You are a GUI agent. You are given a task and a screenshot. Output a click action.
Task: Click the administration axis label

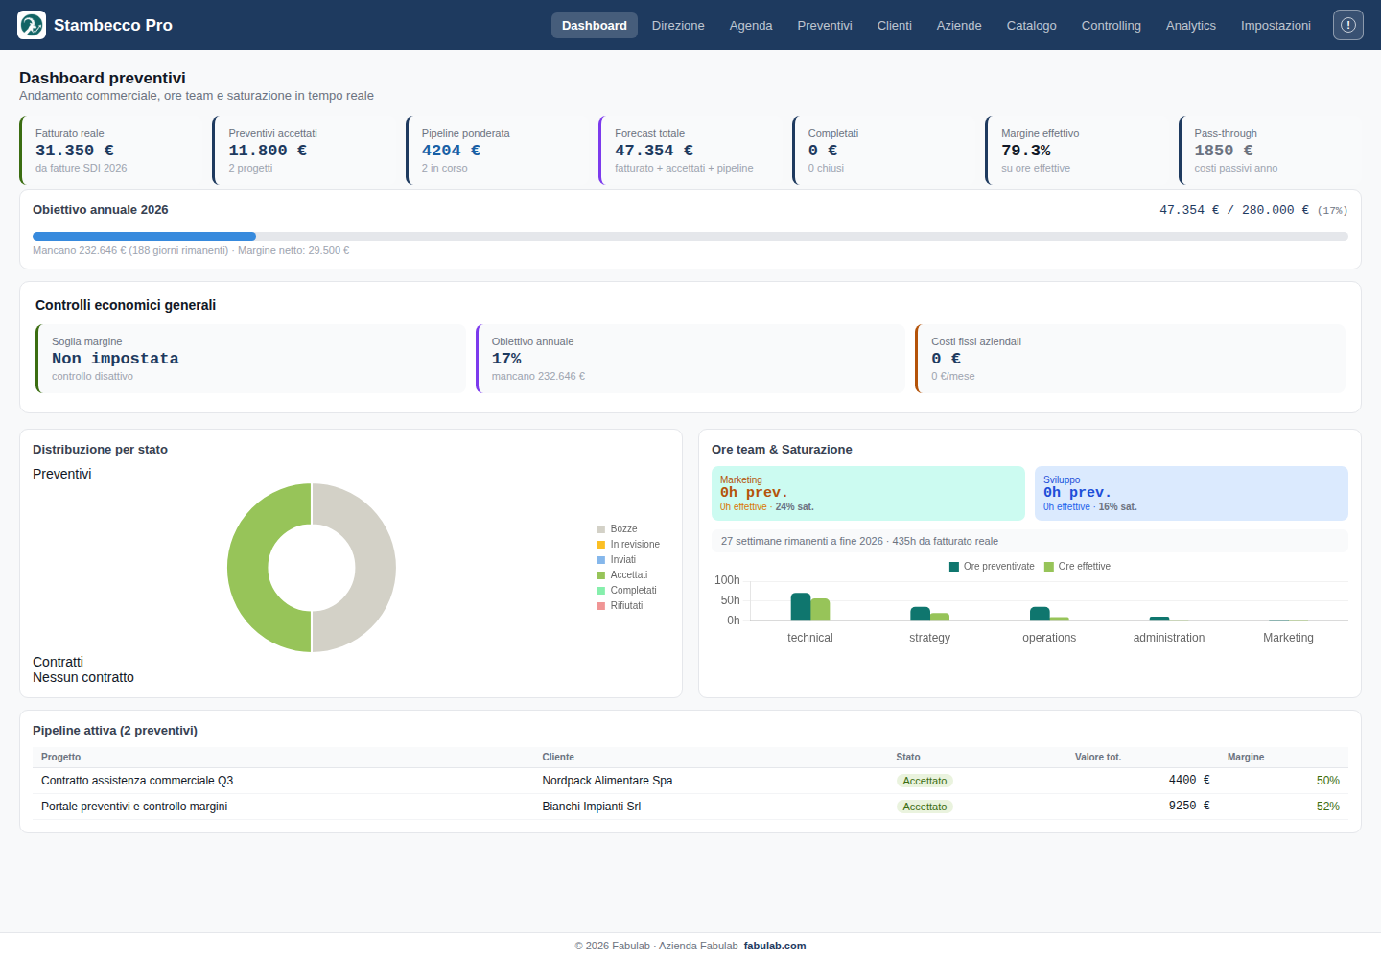pos(1169,638)
